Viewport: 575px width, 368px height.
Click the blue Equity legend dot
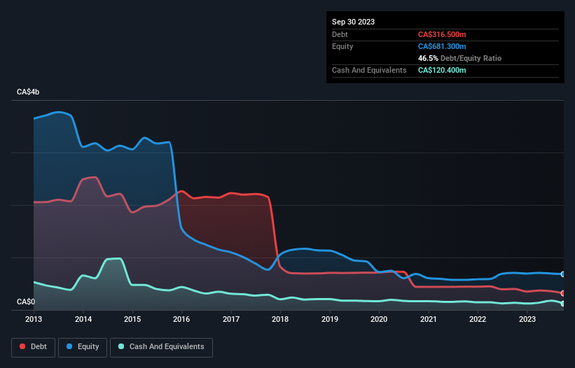(69, 346)
